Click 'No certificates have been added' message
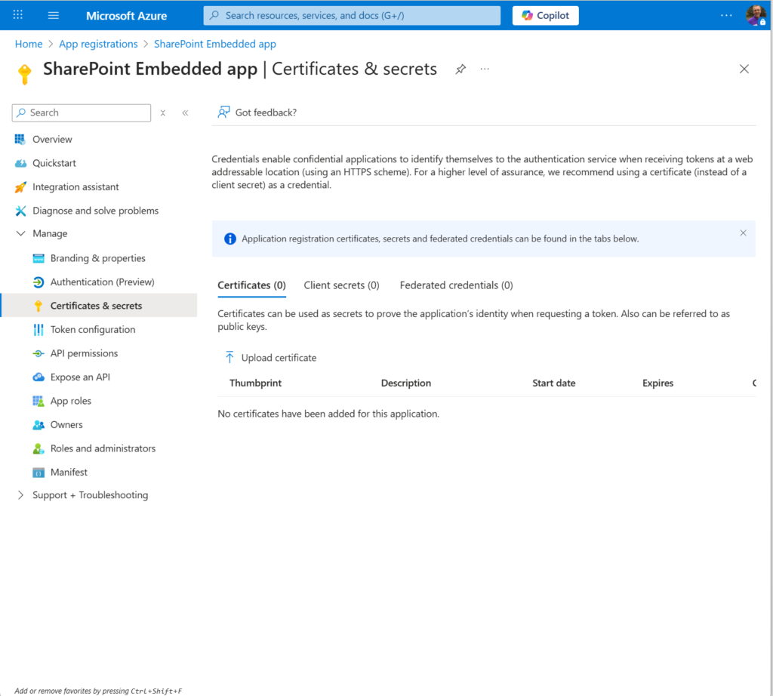773x696 pixels. pyautogui.click(x=328, y=414)
